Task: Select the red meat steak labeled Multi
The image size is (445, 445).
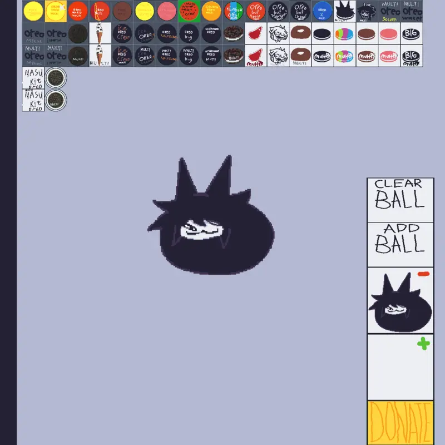Action: 256,56
